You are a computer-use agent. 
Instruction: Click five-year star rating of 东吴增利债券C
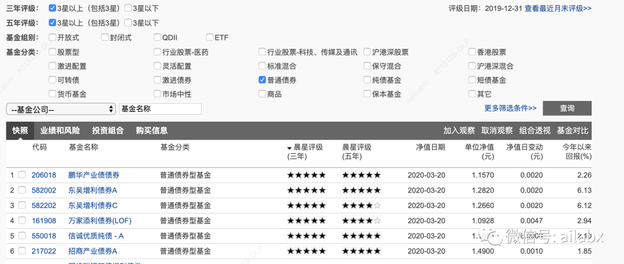click(361, 206)
